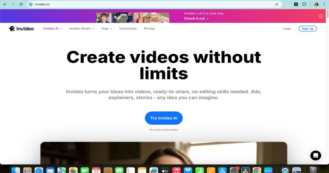Open banner thumbnail of woman with cream jar
The image size is (329, 173).
[151, 17]
